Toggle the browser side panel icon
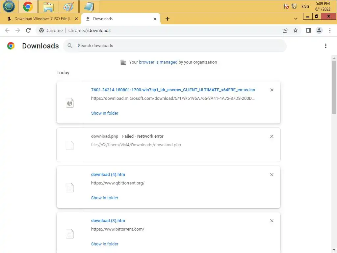The height and width of the screenshot is (253, 337). coord(309,30)
